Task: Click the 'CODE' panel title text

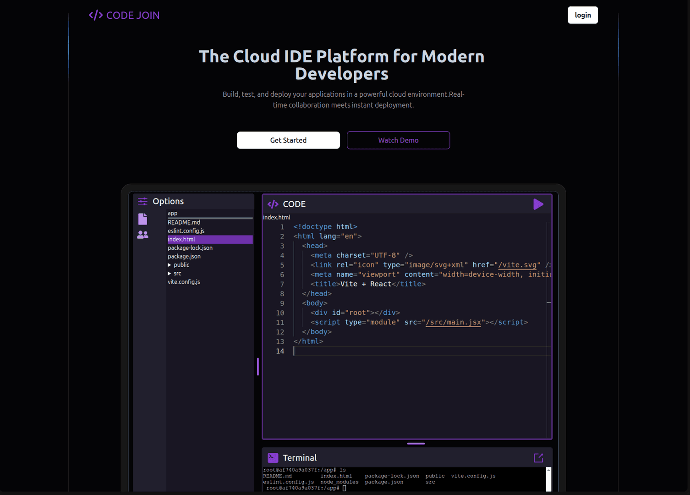Action: [294, 204]
